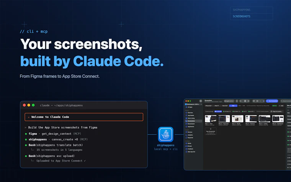Switch to list view in the app toolbar

(248, 101)
